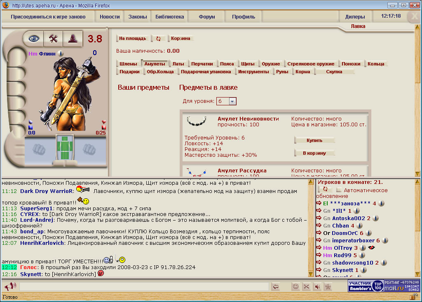422x302 pixels.
Task: Add Амулет Невинности В корзину
Action: 314,153
